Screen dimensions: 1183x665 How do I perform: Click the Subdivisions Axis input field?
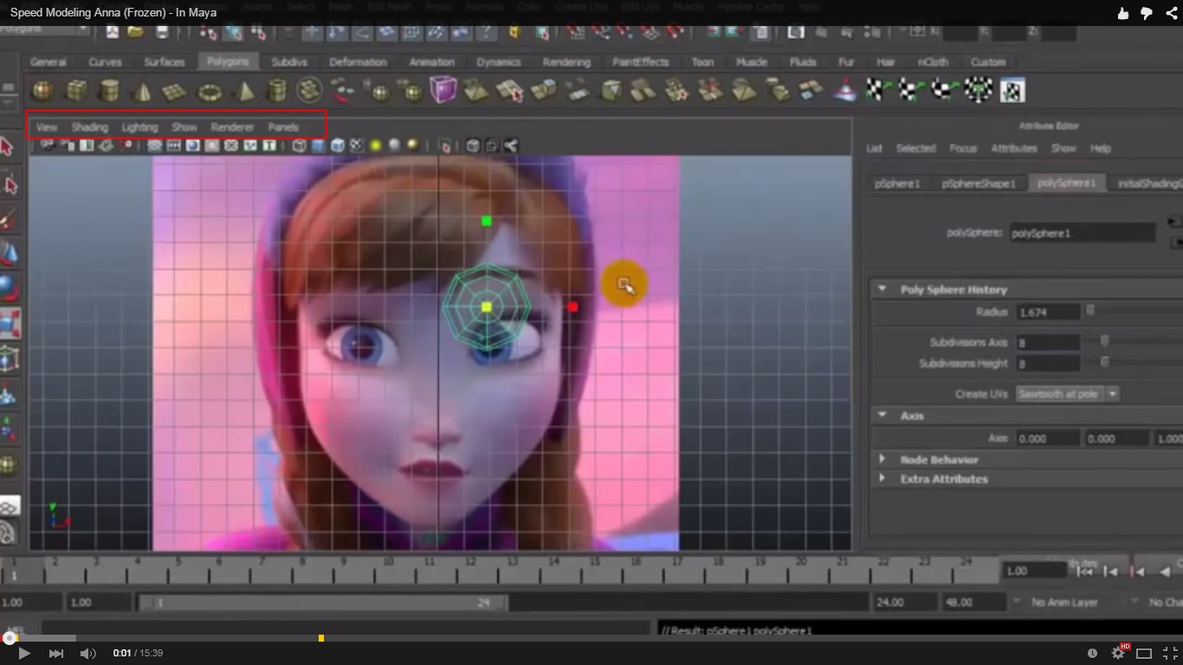[1047, 343]
